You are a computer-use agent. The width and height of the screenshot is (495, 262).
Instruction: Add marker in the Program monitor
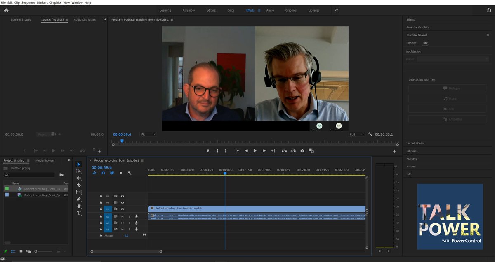(208, 151)
